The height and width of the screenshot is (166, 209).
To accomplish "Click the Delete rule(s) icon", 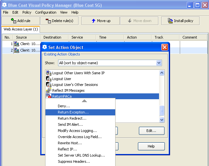I will point(48,21).
